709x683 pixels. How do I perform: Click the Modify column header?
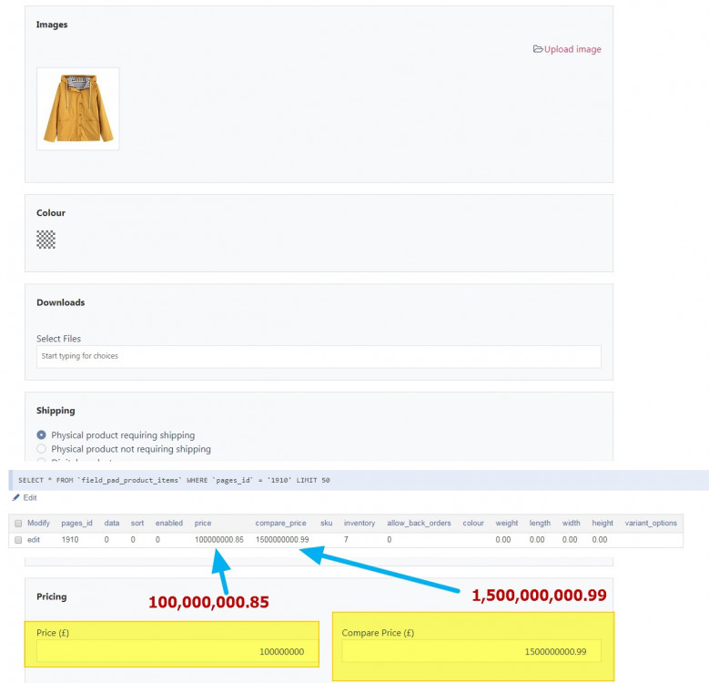[38, 523]
